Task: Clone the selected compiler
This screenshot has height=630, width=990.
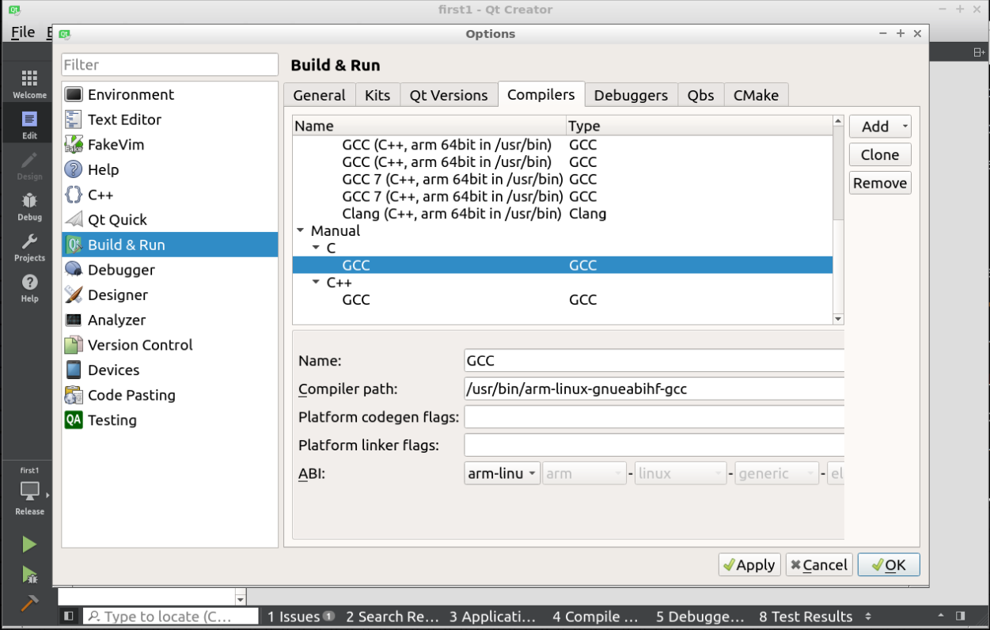Action: click(880, 154)
